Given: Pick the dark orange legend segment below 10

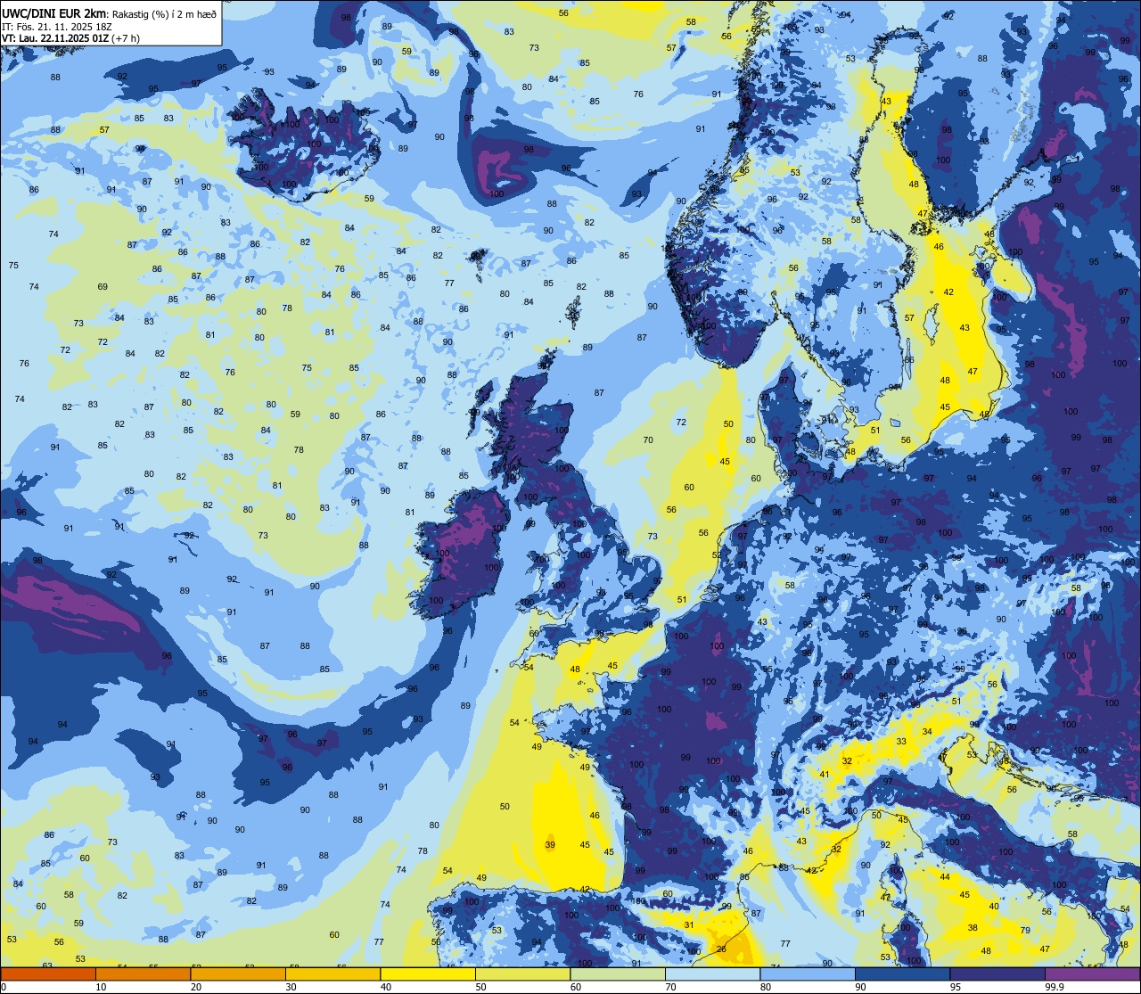Looking at the screenshot, I should 48,973.
